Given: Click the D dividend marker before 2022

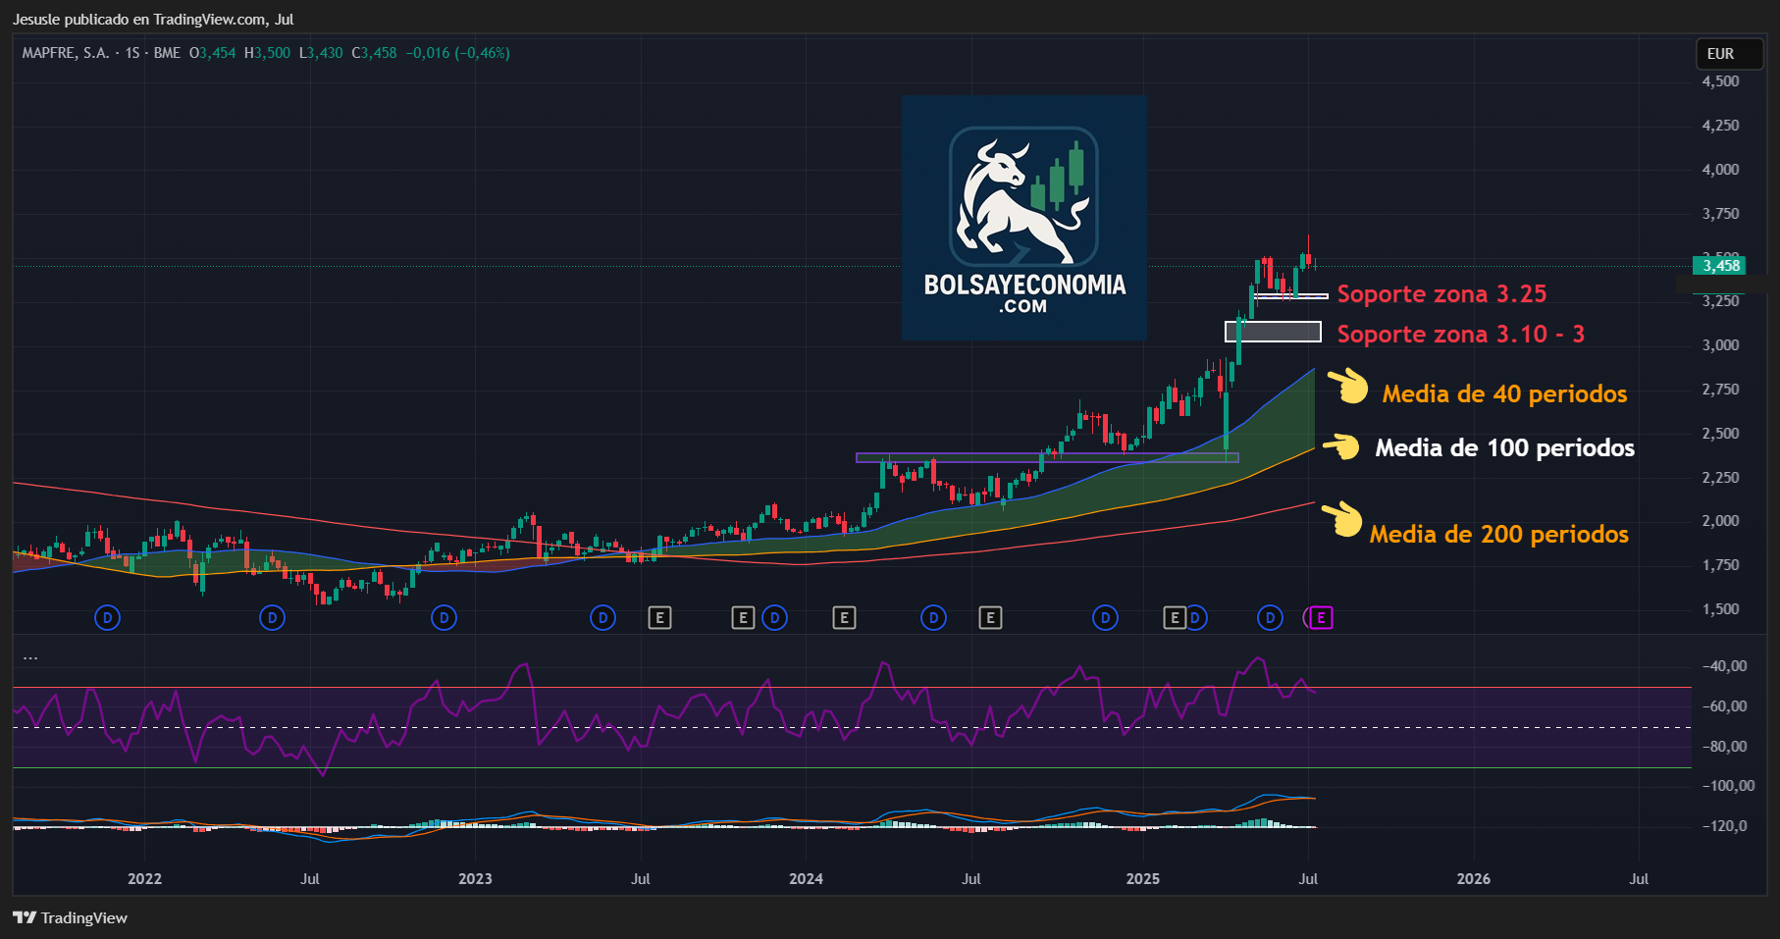Looking at the screenshot, I should point(107,617).
